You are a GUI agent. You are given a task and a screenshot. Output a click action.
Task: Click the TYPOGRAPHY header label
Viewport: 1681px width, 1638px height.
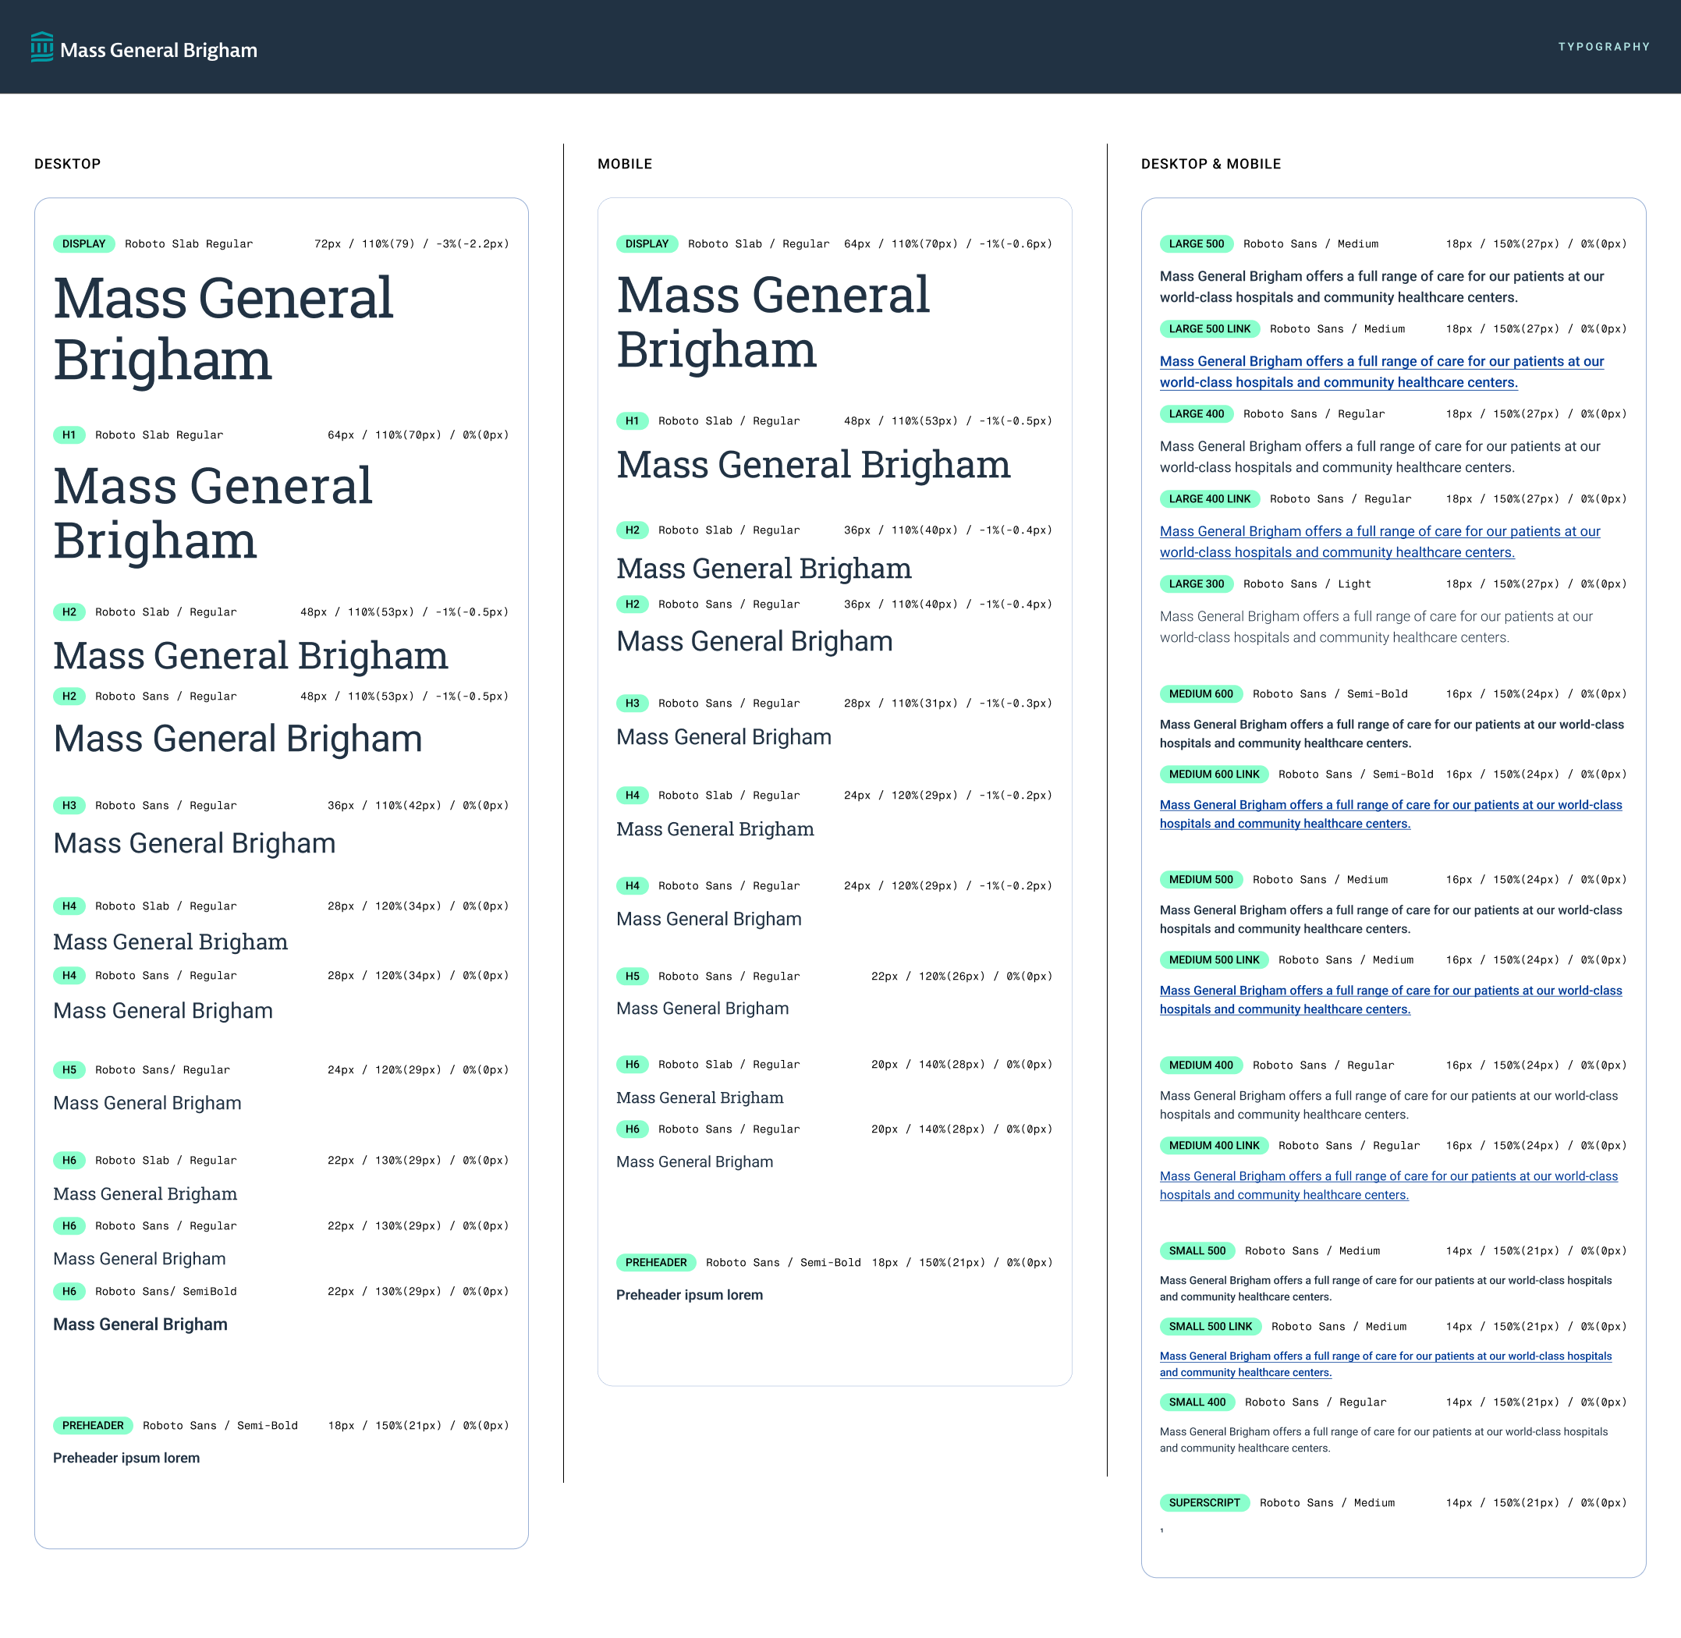[x=1604, y=47]
